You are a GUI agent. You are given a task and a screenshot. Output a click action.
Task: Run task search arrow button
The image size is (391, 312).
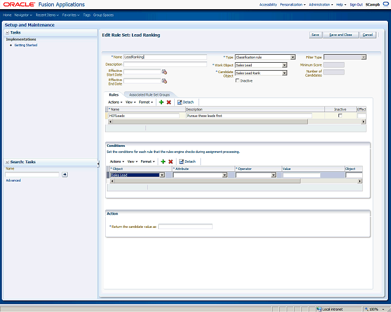pyautogui.click(x=65, y=174)
